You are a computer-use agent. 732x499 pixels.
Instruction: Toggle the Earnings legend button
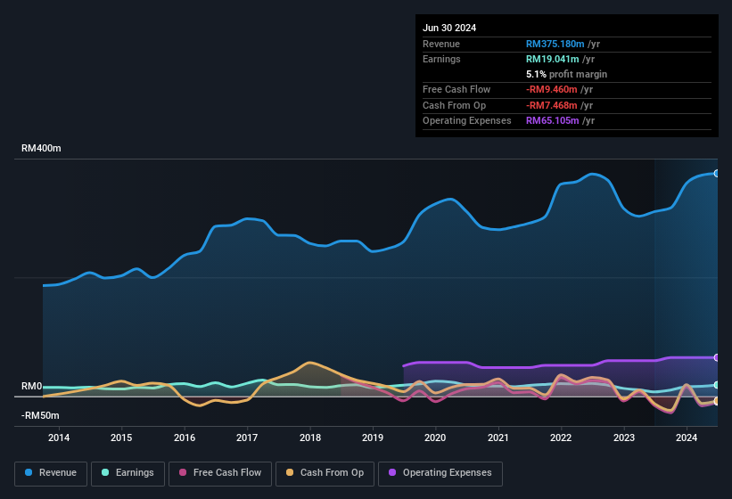click(x=127, y=473)
